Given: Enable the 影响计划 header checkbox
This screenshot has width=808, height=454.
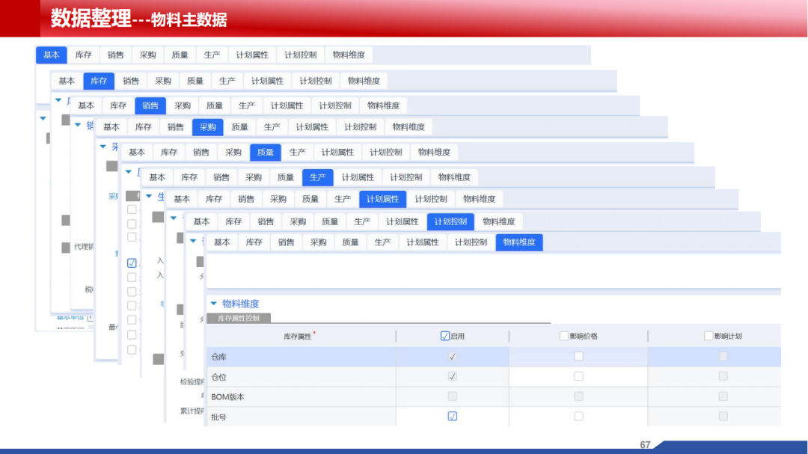Looking at the screenshot, I should [708, 337].
